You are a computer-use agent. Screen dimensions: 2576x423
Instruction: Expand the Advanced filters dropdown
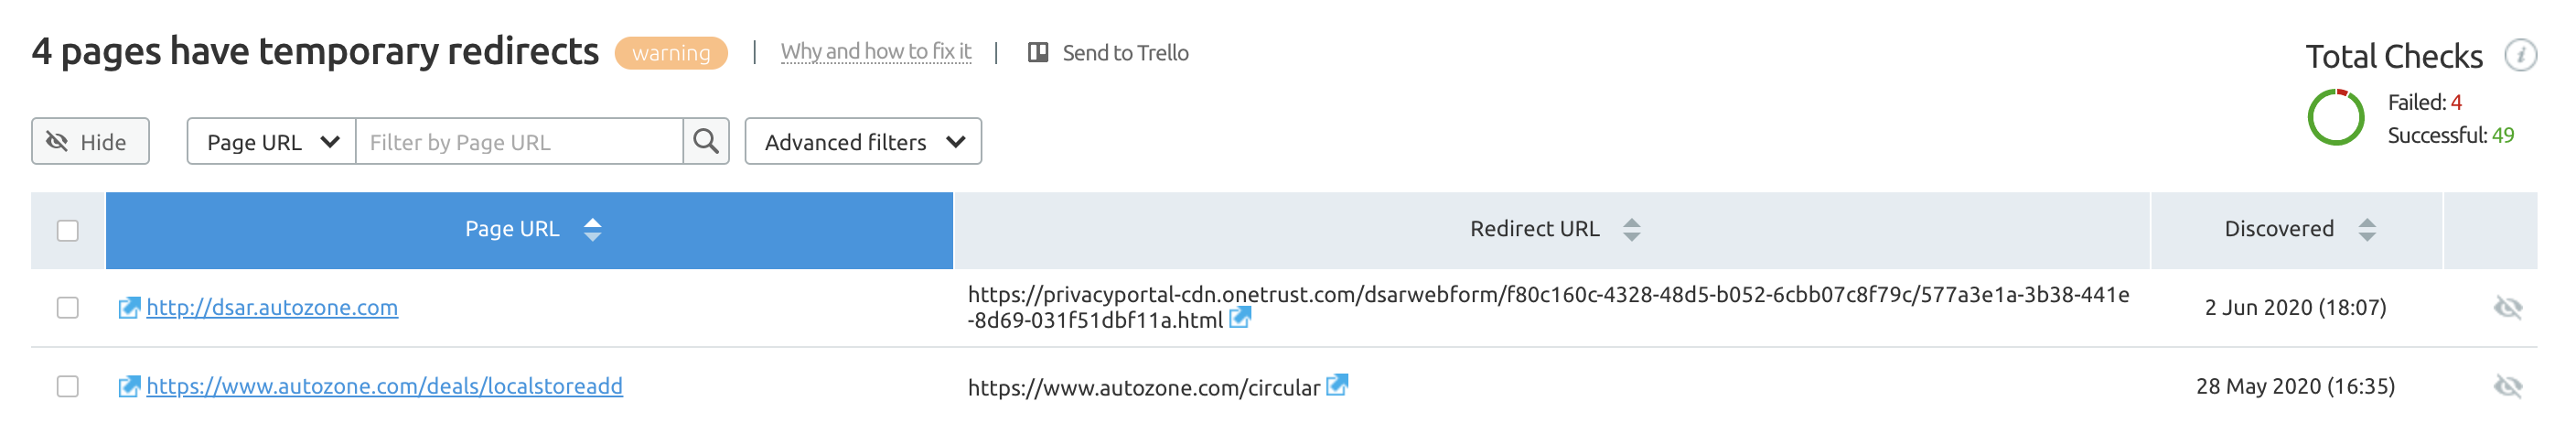pos(862,142)
